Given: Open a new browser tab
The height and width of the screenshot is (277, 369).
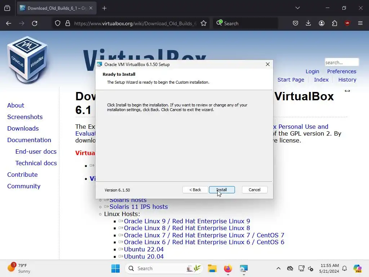Looking at the screenshot, I should 105,8.
